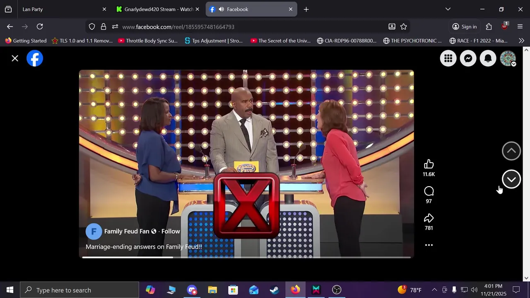
Task: Open the Facebook menu grid icon
Action: tap(448, 58)
